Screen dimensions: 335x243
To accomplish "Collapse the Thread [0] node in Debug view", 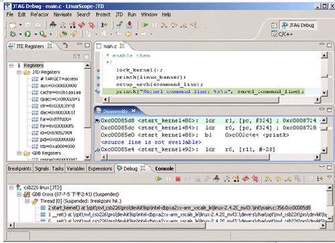I will [x=27, y=201].
